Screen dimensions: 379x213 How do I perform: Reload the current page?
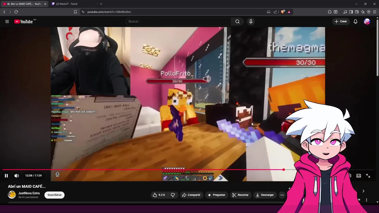[x=16, y=12]
